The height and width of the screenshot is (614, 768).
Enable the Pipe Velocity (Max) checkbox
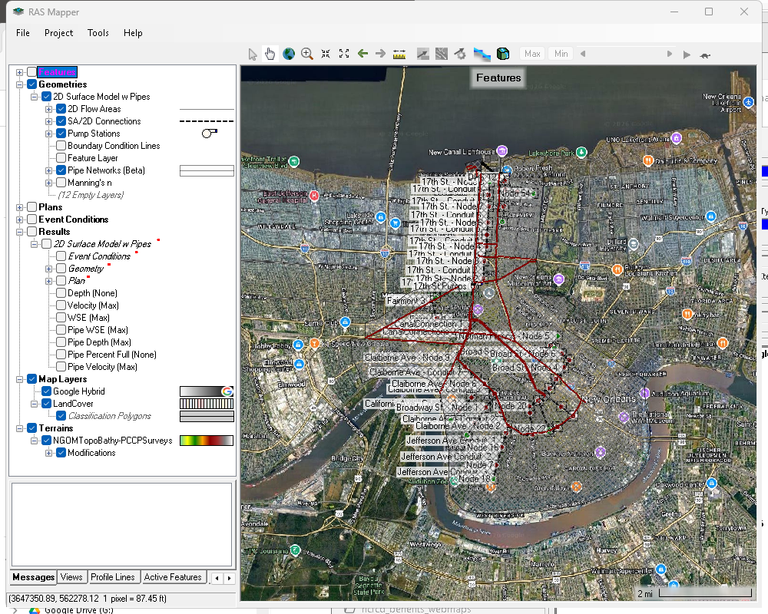pos(61,367)
